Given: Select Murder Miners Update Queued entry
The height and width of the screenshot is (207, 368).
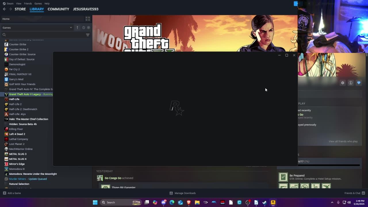Looking at the screenshot, I should tap(28, 179).
